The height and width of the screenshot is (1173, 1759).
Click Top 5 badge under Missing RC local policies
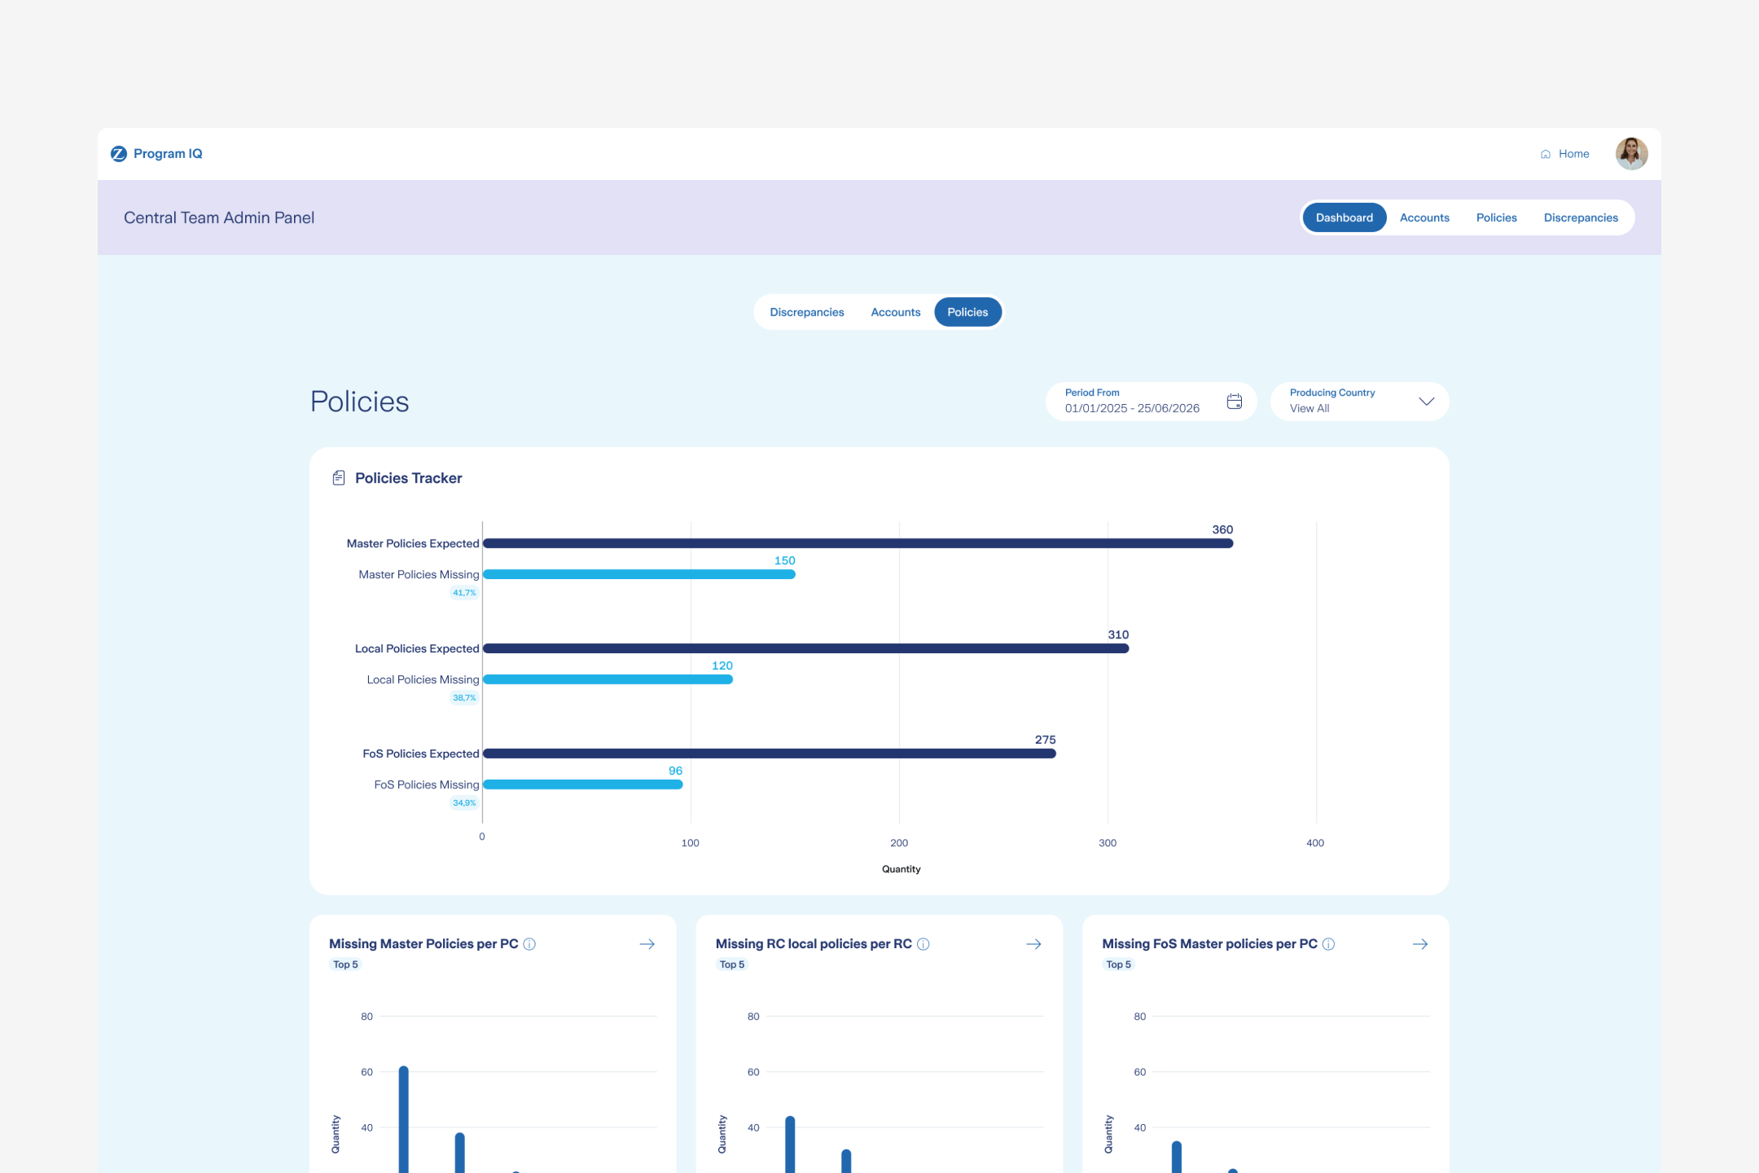pos(732,964)
